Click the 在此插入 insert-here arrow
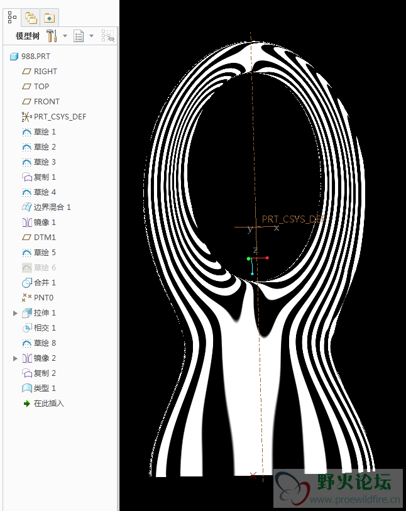406x511 pixels. click(x=27, y=404)
